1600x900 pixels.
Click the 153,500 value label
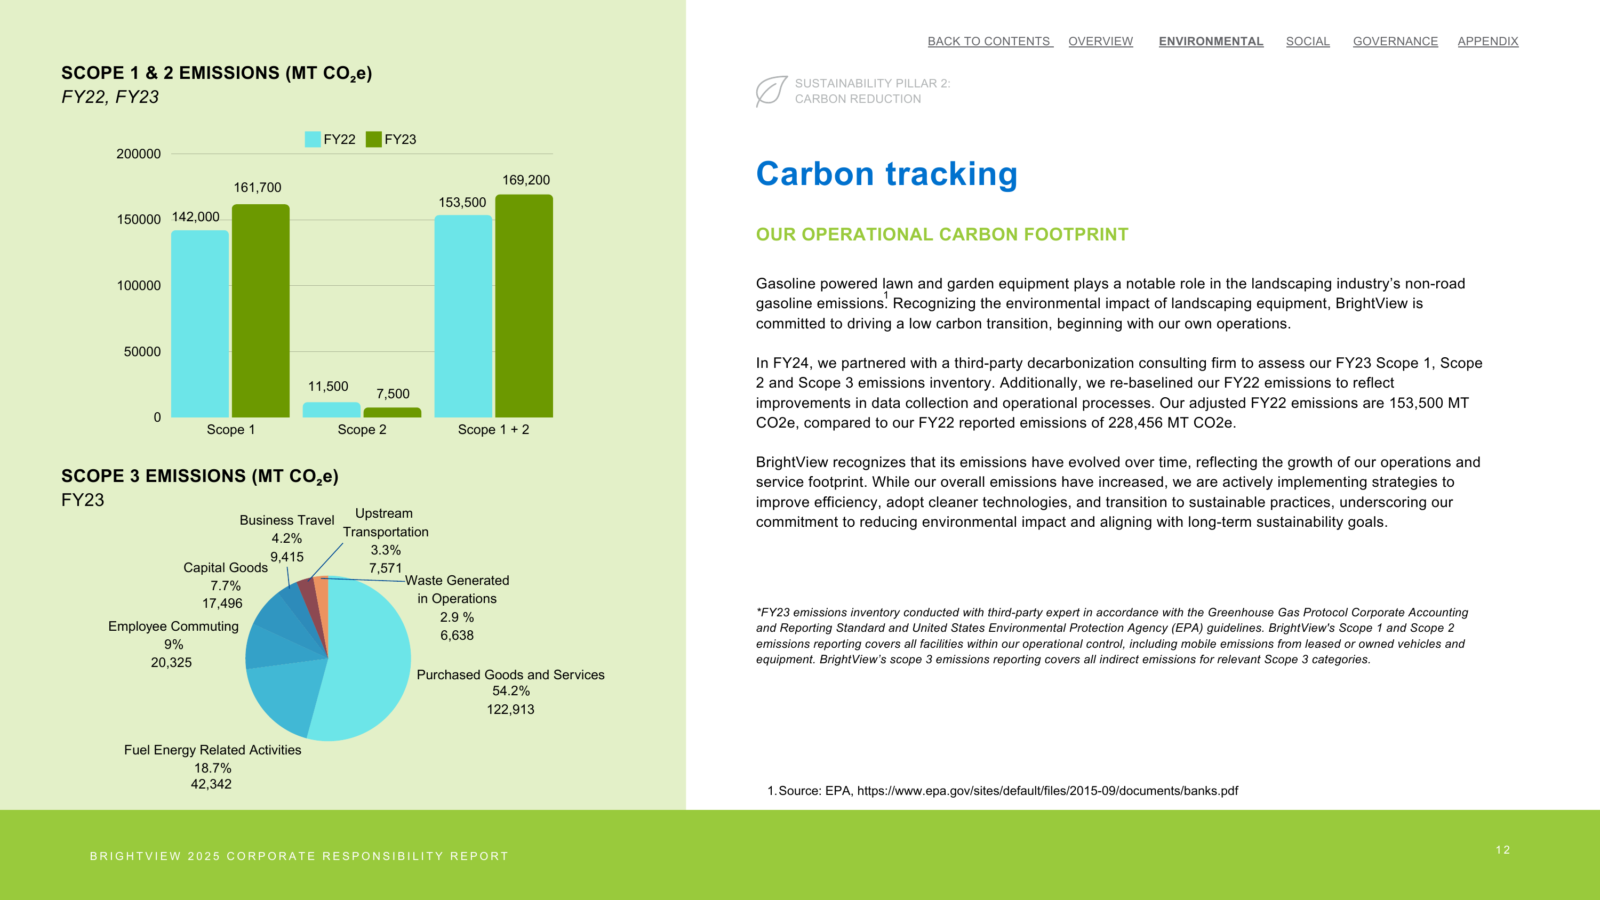point(462,203)
